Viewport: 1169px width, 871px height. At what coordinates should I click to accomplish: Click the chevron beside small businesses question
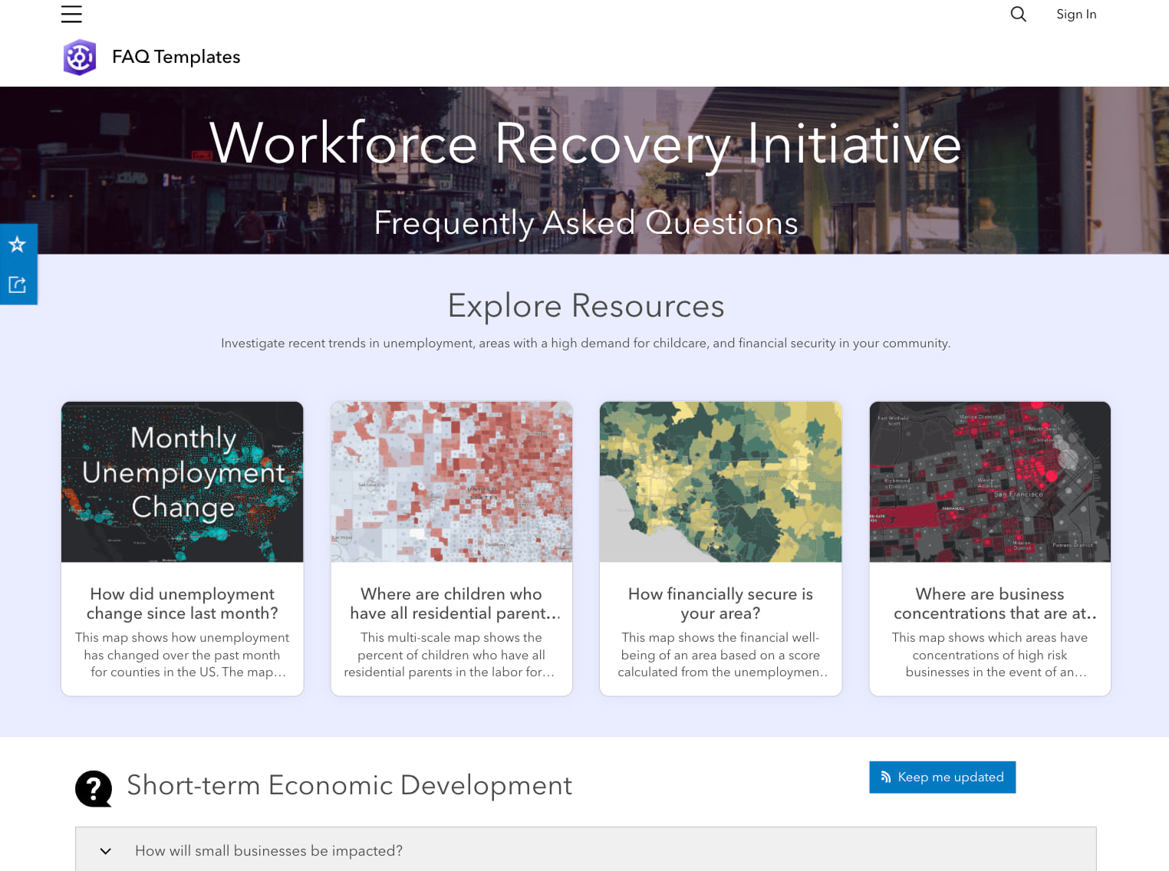106,851
